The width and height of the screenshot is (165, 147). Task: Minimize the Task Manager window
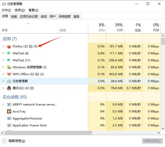(136, 4)
